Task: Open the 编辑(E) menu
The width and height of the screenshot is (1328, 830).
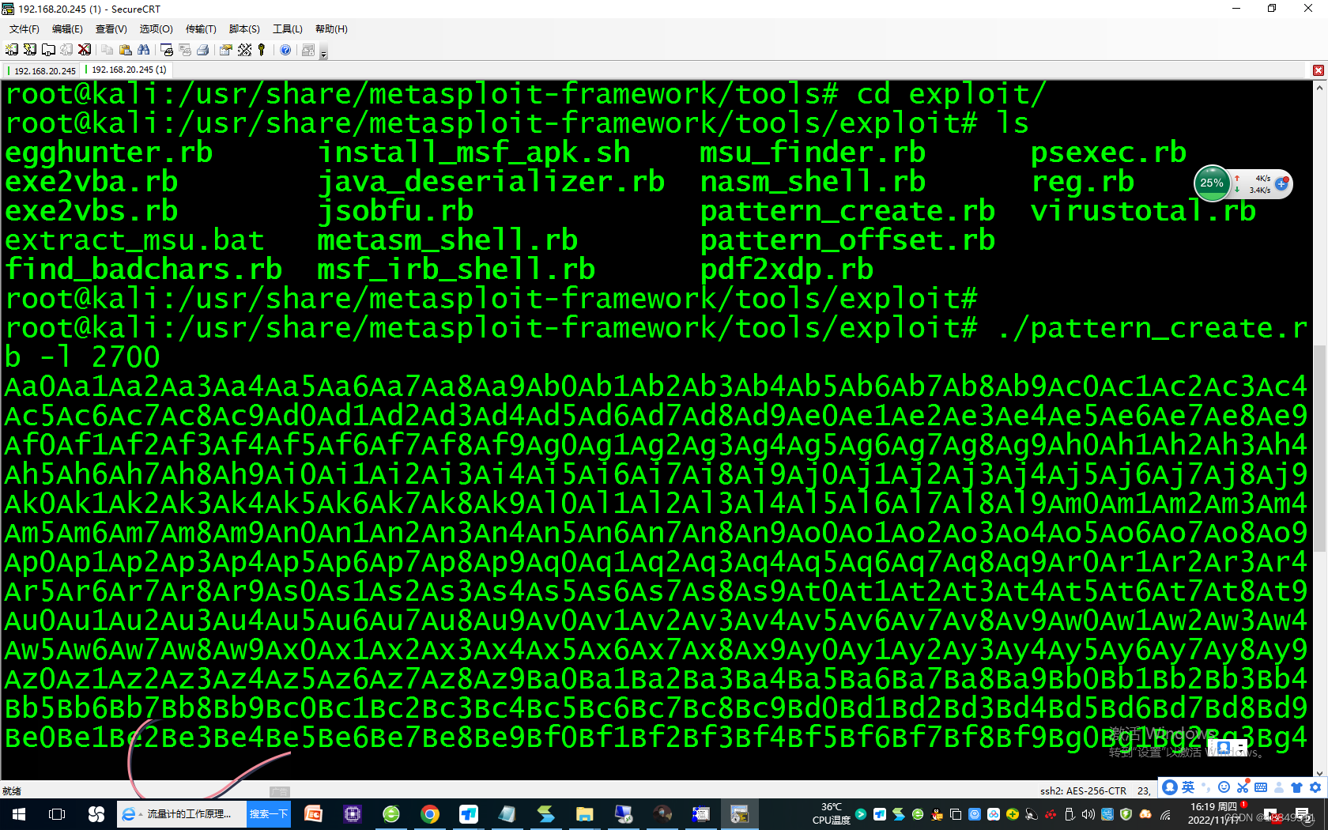Action: pos(67,29)
